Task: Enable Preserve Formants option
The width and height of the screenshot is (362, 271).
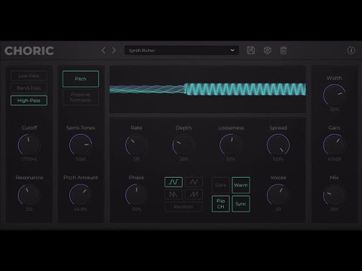Action: 81,97
